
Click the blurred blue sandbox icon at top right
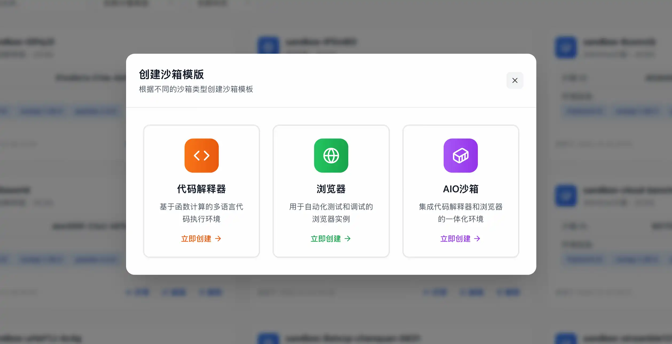point(566,47)
